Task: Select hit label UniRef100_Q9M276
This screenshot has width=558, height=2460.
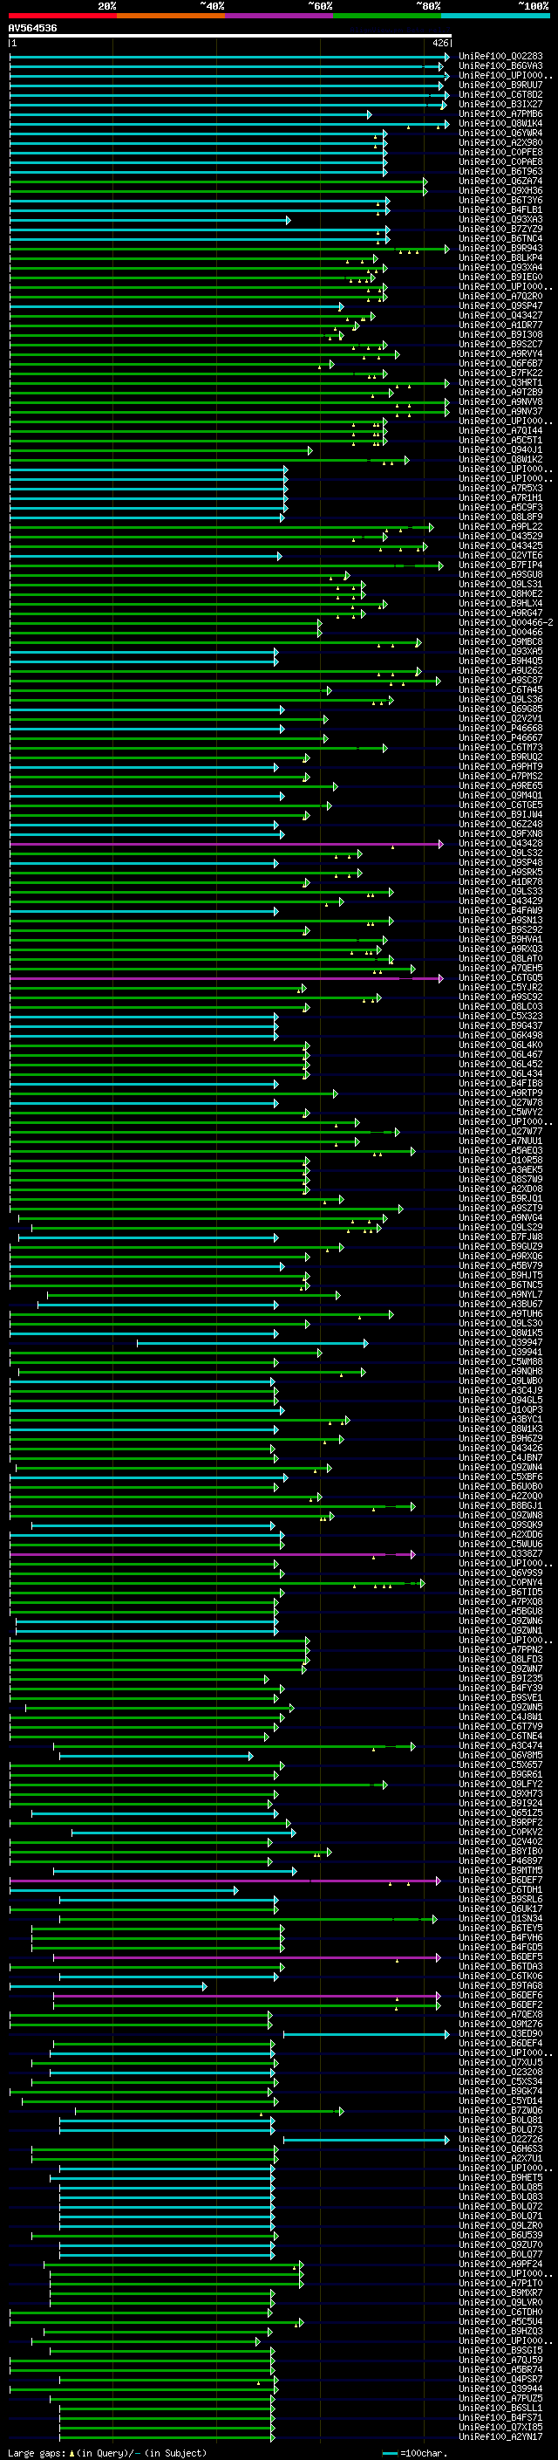Action: [500, 2023]
